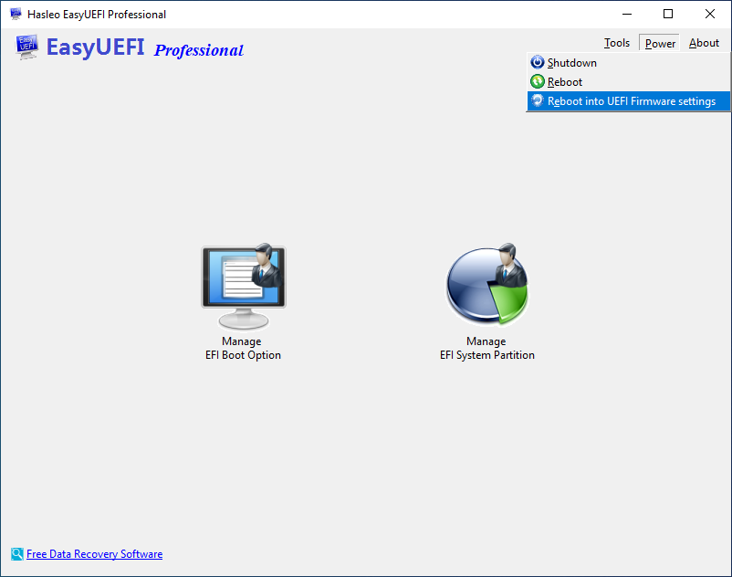Open the Manage EFI Boot Option monitor icon

[x=244, y=286]
